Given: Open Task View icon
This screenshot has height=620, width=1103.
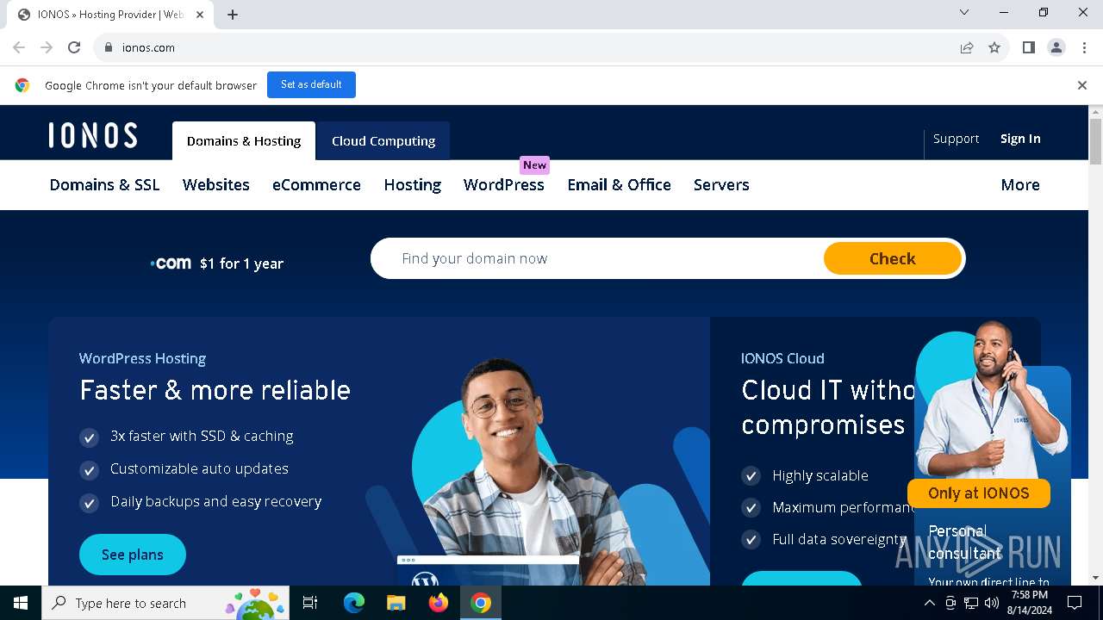Looking at the screenshot, I should (x=310, y=603).
